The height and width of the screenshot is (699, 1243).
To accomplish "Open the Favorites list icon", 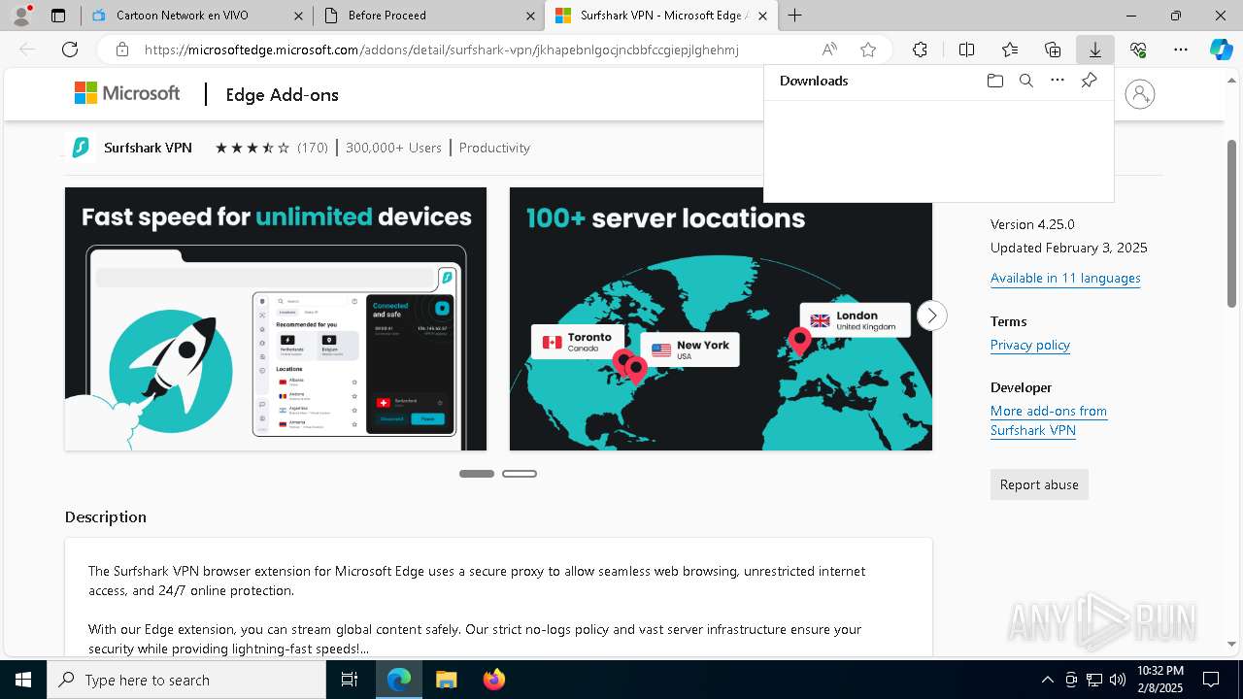I will (1010, 50).
